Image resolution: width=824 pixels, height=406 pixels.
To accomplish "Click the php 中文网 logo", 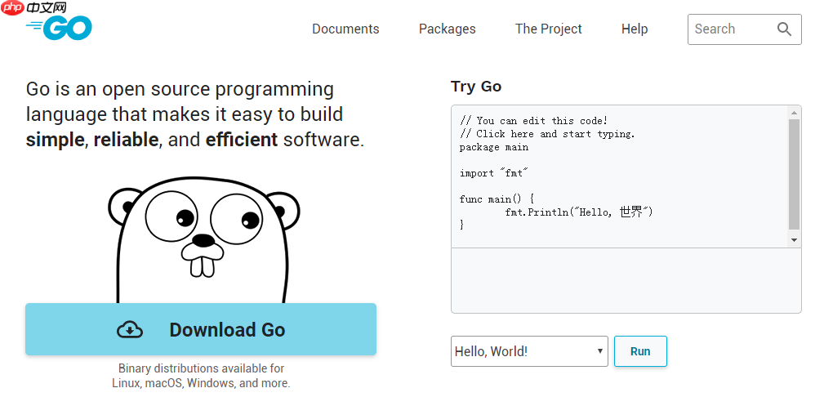I will 34,8.
